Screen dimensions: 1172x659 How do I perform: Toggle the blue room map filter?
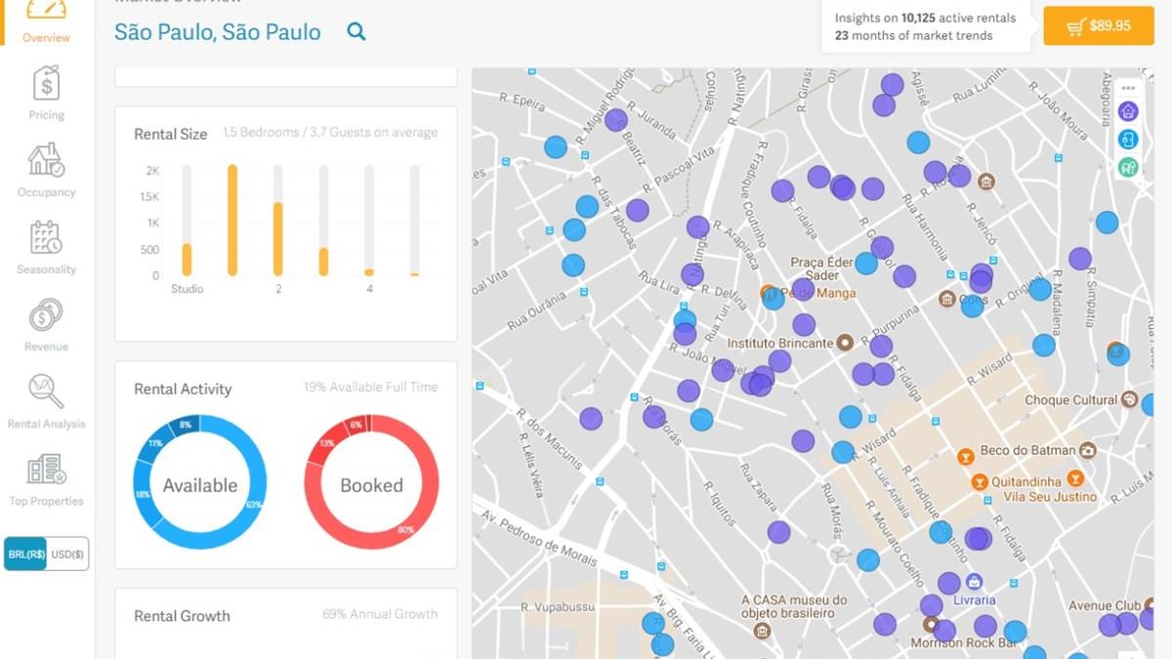(x=1128, y=140)
